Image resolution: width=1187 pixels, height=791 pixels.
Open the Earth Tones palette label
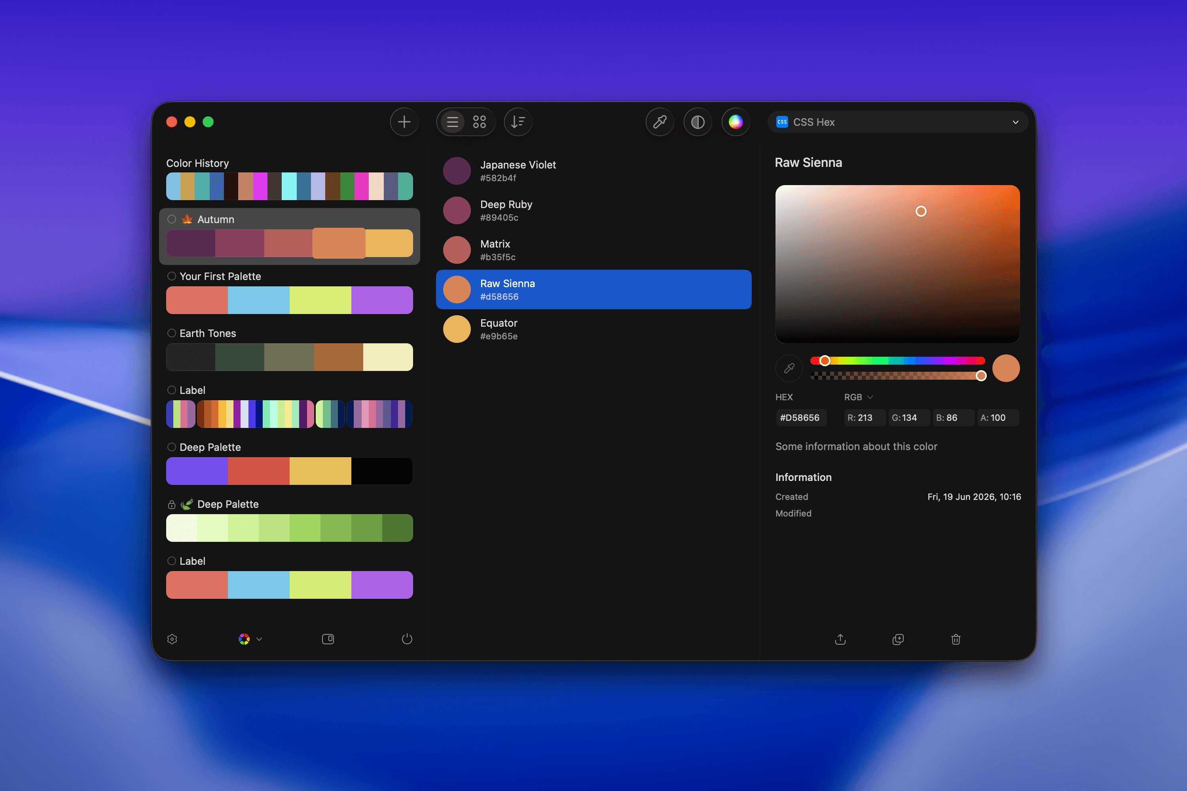[x=207, y=333]
